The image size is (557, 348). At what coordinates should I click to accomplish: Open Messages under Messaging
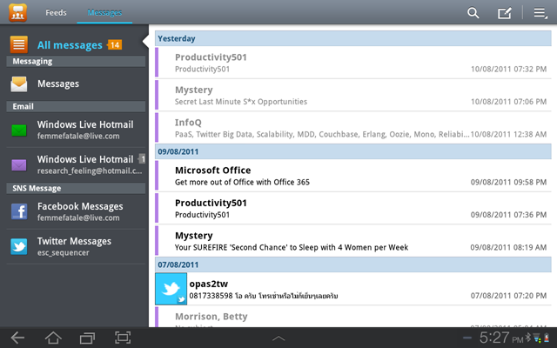click(76, 84)
